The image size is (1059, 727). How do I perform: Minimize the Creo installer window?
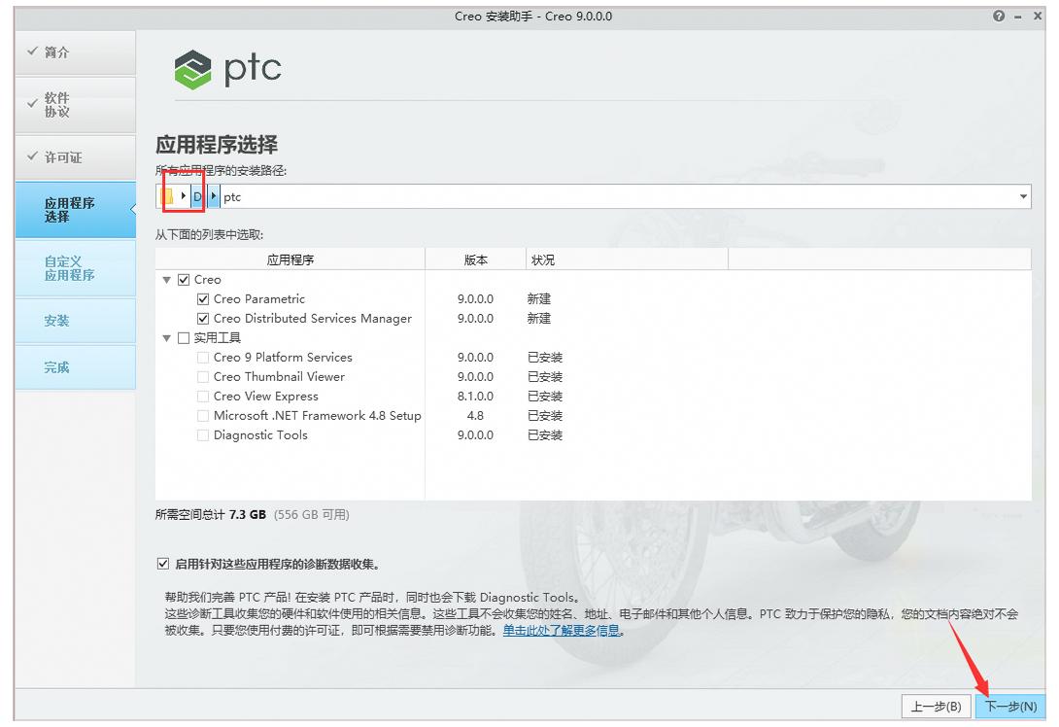tap(1018, 17)
